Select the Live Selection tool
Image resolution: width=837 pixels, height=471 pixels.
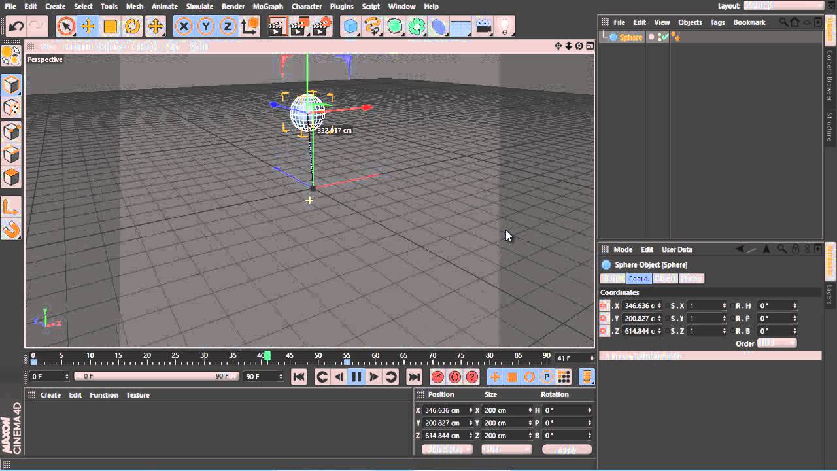coord(66,26)
